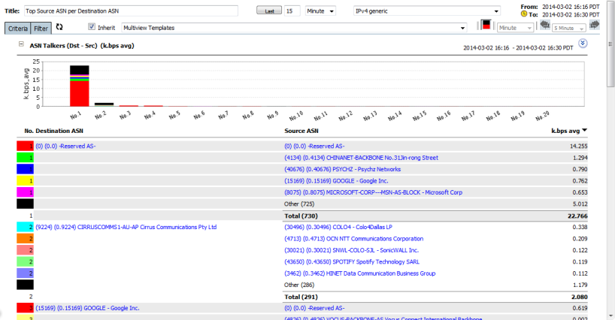Open destination ASN (0) Reserved AS link
Screen dimensions: 615x320
pos(65,146)
